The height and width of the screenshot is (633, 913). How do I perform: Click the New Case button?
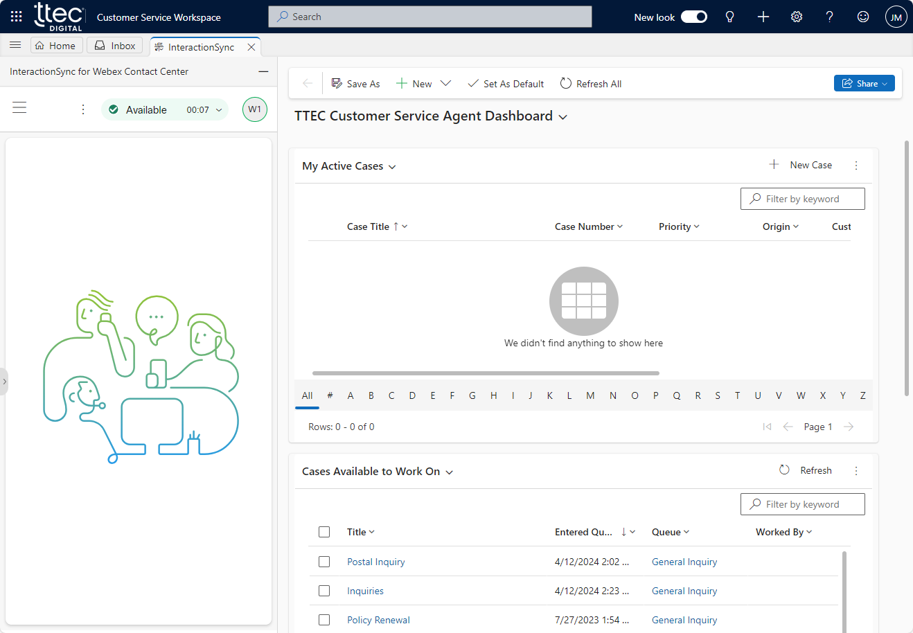[x=801, y=165]
